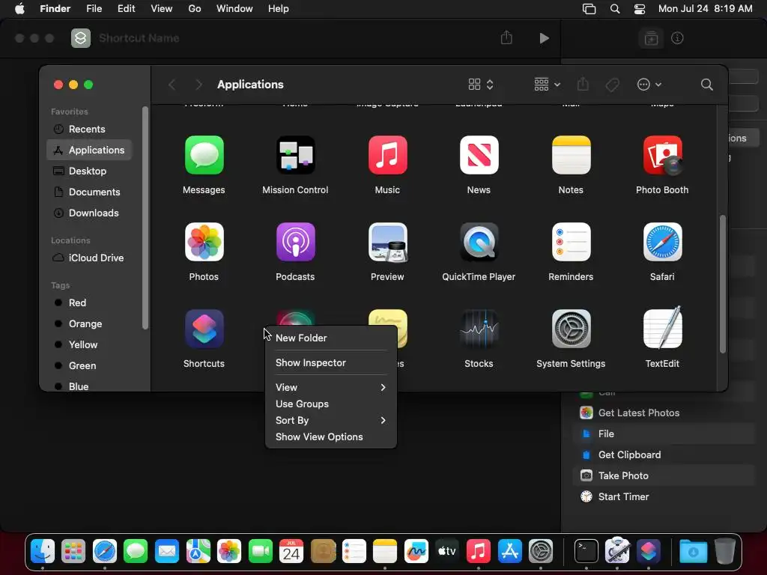Select the Podcasts app icon
This screenshot has height=575, width=767.
pyautogui.click(x=295, y=242)
